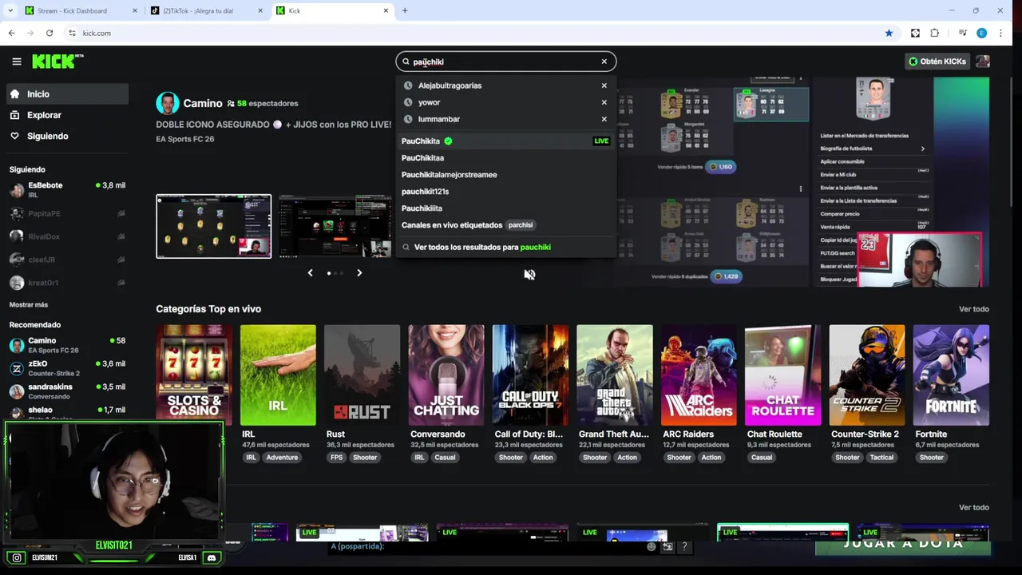Open Grand Theft Auto category card
1022x575 pixels.
coord(615,375)
